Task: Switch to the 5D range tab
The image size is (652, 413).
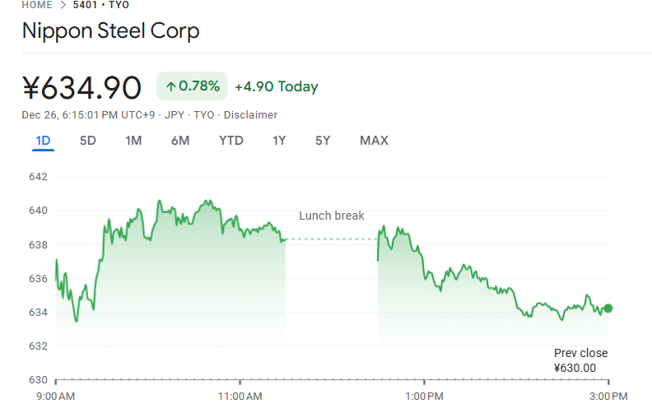Action: (88, 141)
